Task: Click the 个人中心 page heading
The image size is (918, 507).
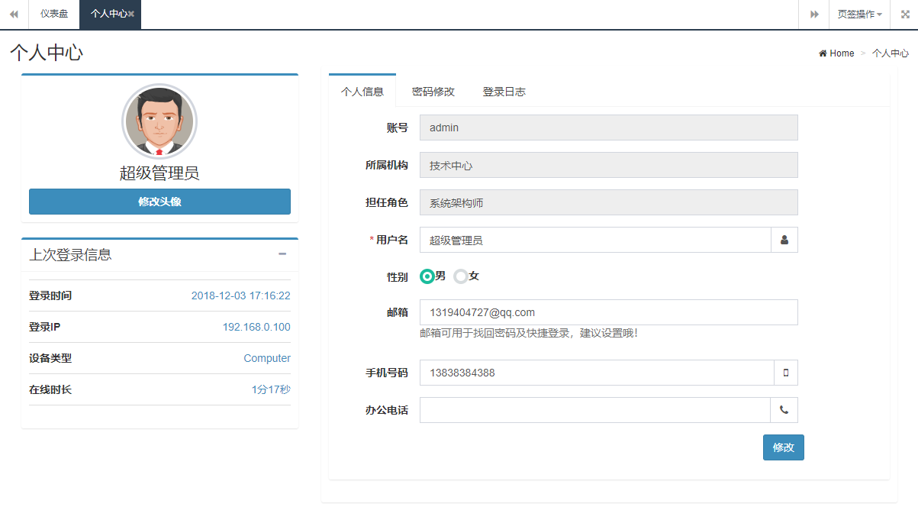Action: (x=47, y=53)
